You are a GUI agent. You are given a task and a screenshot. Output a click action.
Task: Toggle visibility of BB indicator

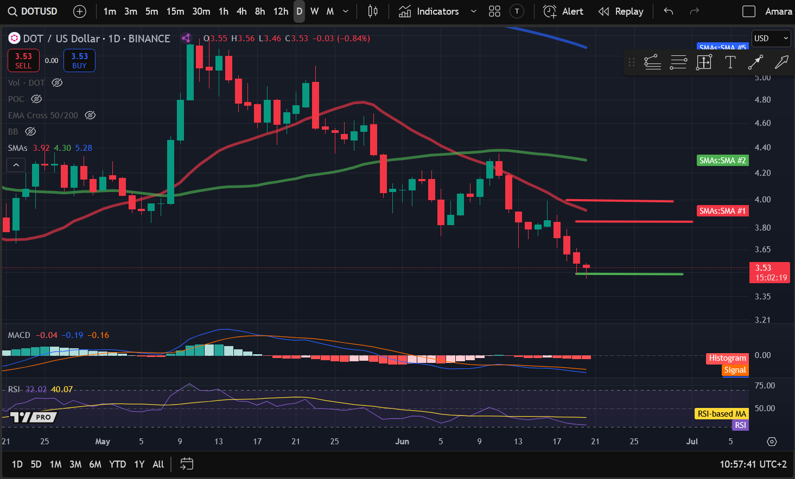[x=31, y=132]
